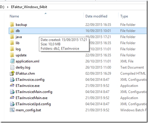Click the ETaxInvoice.config file icon
Image resolution: width=148 pixels, height=123 pixels.
[12, 79]
